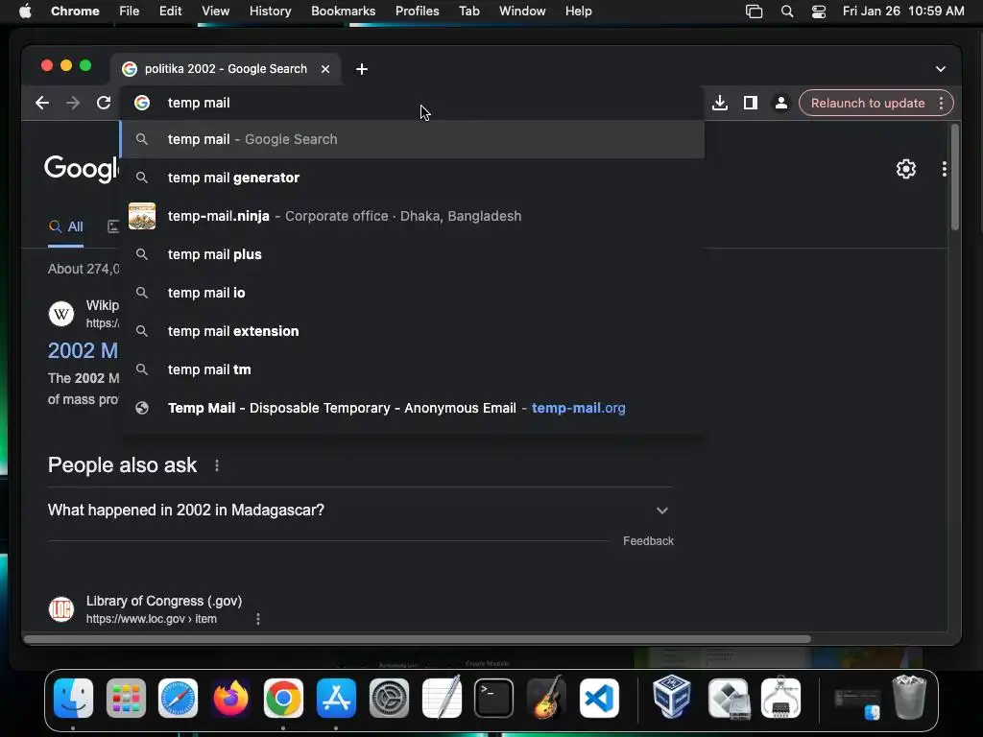Open Launchpad from the Dock
Screen dimensions: 983x737
click(126, 698)
